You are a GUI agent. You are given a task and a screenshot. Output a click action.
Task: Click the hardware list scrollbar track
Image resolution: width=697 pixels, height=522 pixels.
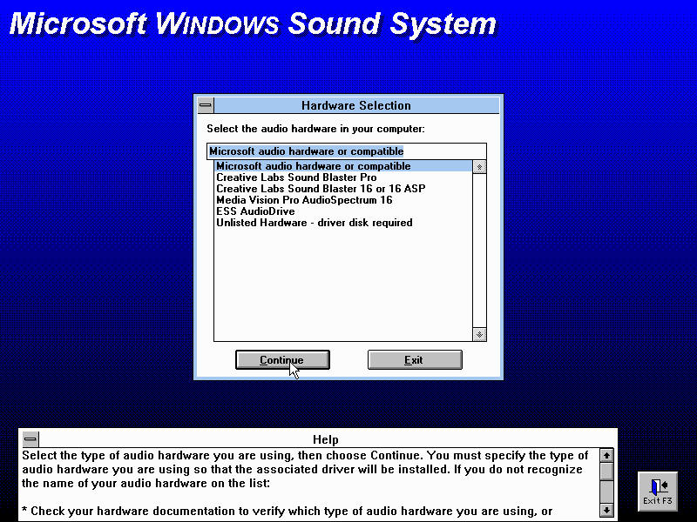pos(479,252)
